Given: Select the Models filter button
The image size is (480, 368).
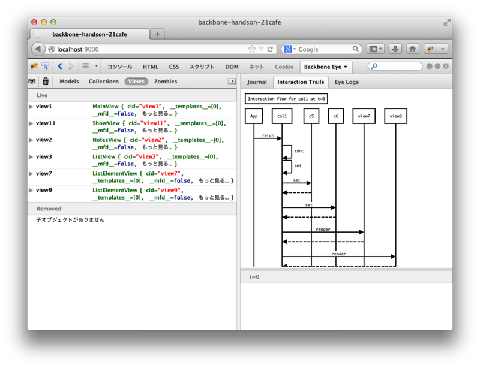Looking at the screenshot, I should (69, 82).
